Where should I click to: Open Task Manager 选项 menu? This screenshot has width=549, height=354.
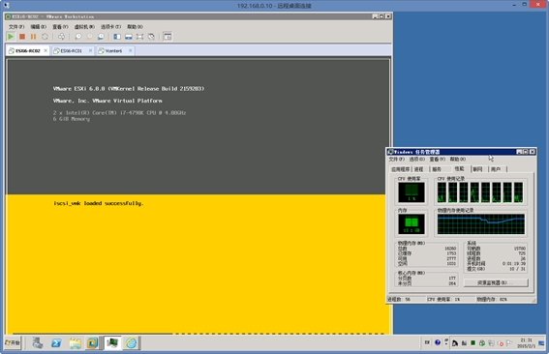click(x=416, y=160)
